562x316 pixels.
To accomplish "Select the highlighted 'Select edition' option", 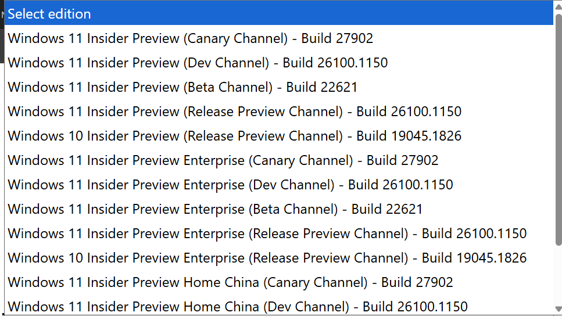I will [x=279, y=13].
